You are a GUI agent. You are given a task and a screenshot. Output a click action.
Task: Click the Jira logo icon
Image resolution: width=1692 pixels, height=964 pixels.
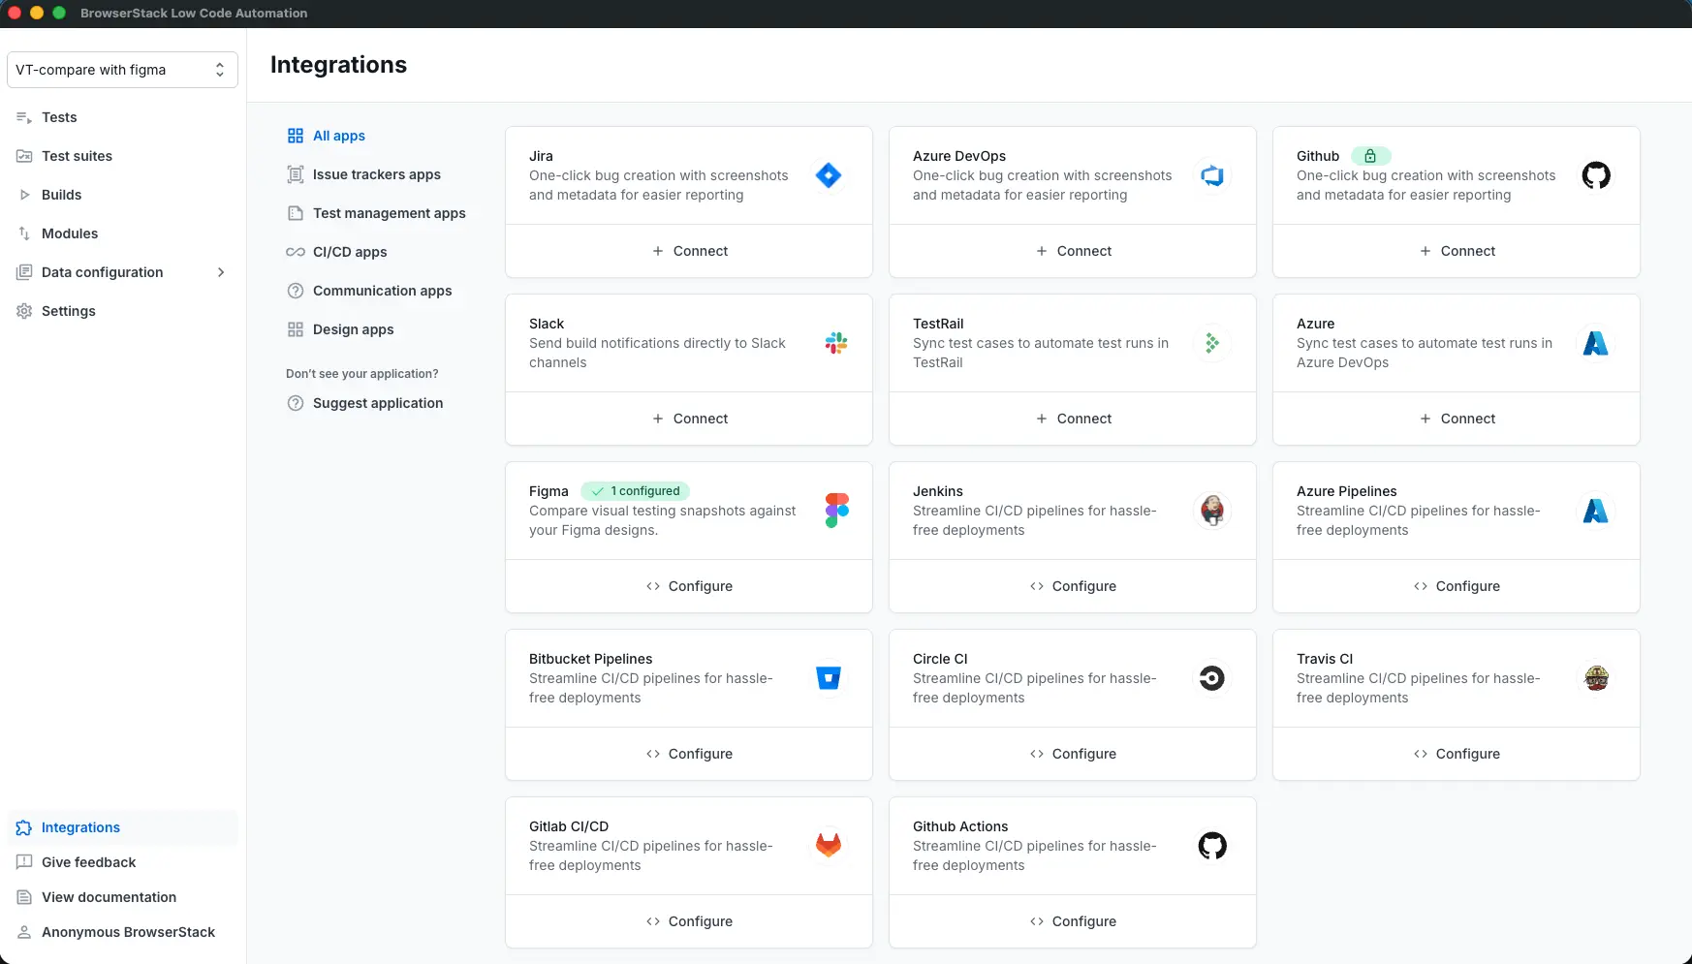pyautogui.click(x=829, y=175)
